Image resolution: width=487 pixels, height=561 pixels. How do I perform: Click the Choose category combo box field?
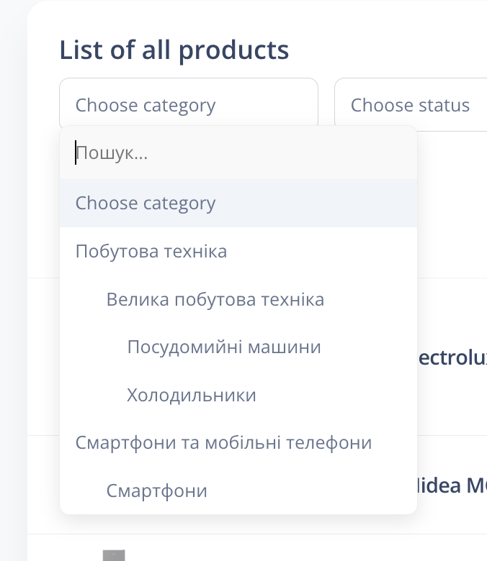188,105
